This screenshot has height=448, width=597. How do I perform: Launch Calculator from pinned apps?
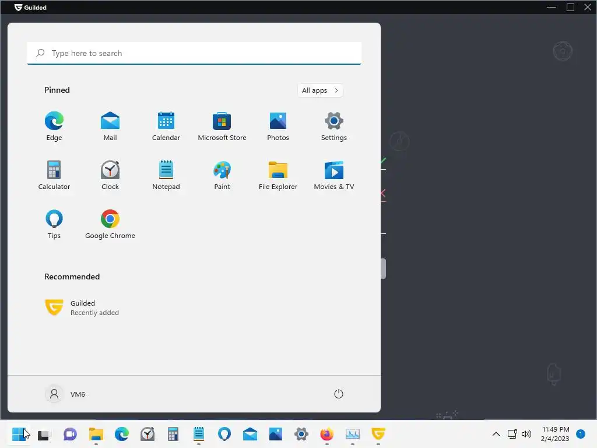54,175
